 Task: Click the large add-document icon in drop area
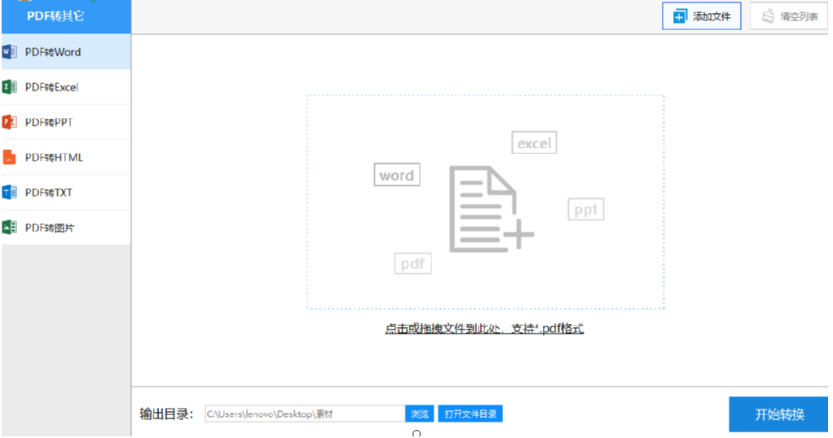491,209
